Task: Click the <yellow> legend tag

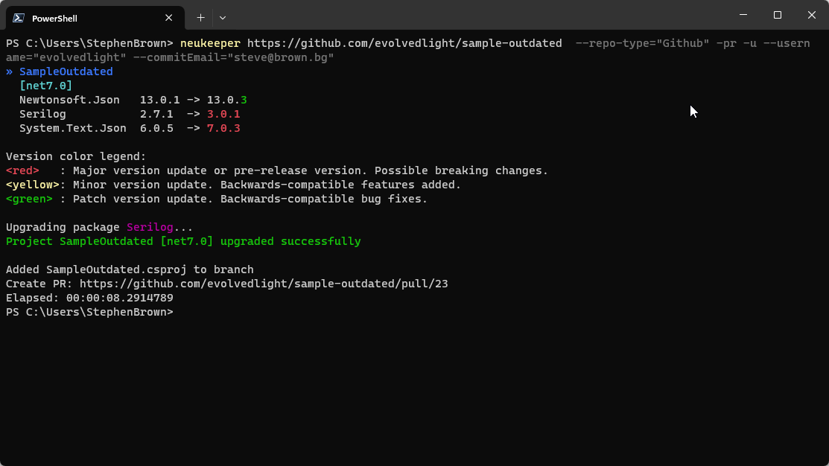Action: (33, 185)
